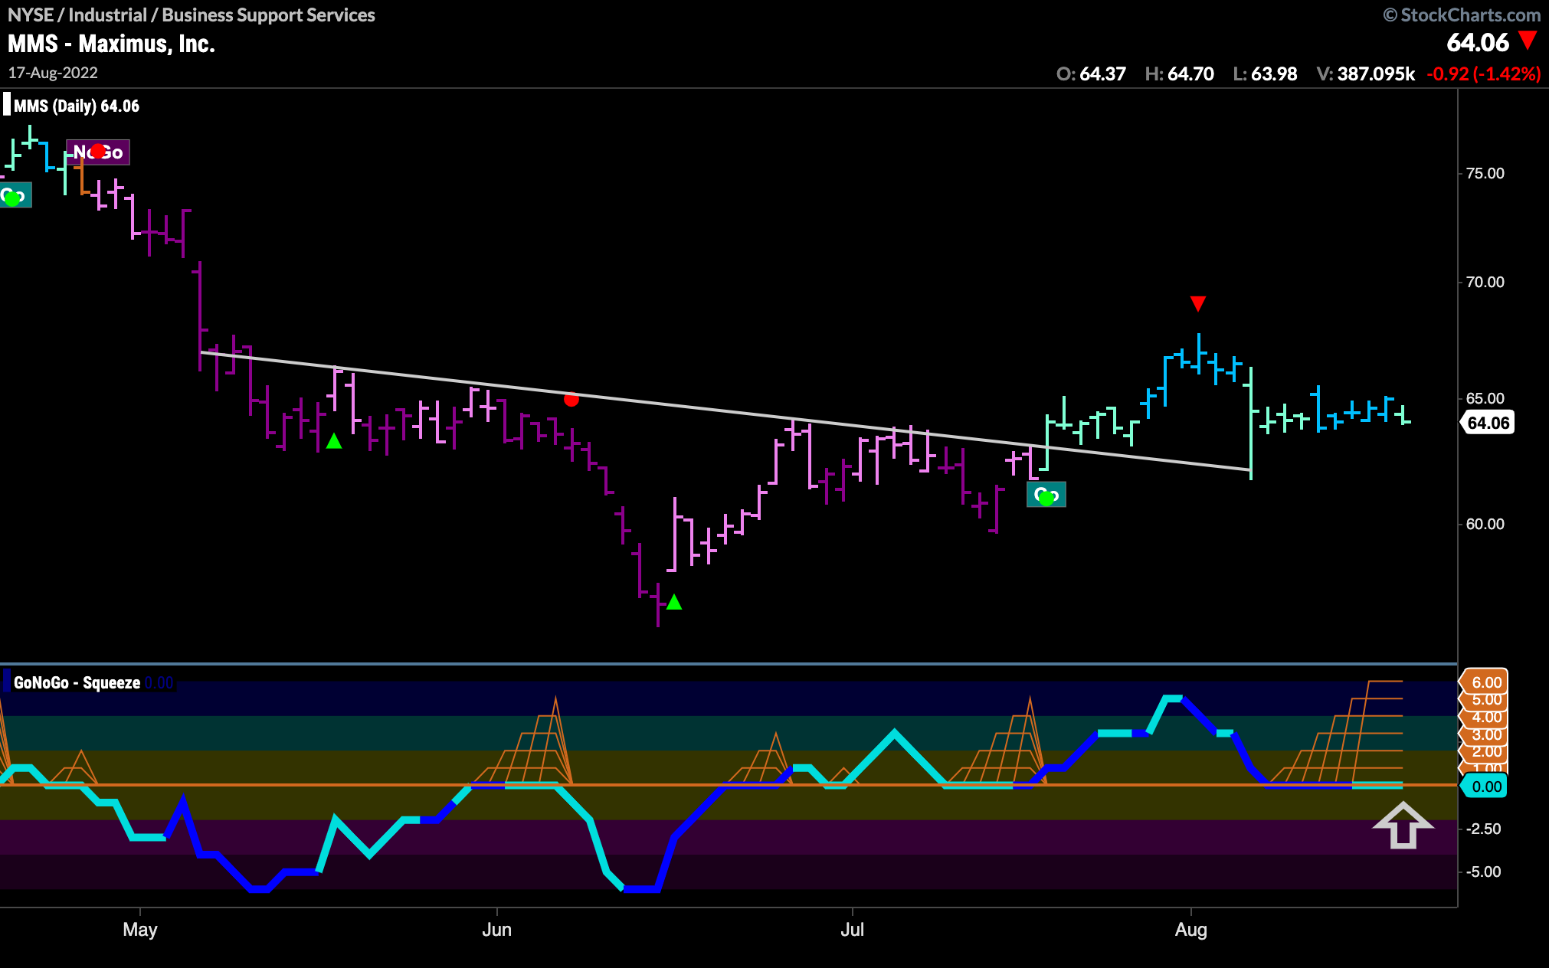
Task: Click the green up-triangle marker in mid-May
Action: tap(334, 441)
